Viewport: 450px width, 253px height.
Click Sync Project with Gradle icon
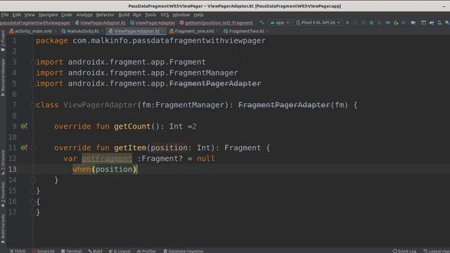pyautogui.click(x=432, y=22)
